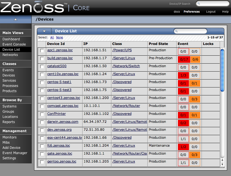Viewport: 231px width, 176px height.
Task: Open Preferences in the top bar
Action: [x=191, y=12]
